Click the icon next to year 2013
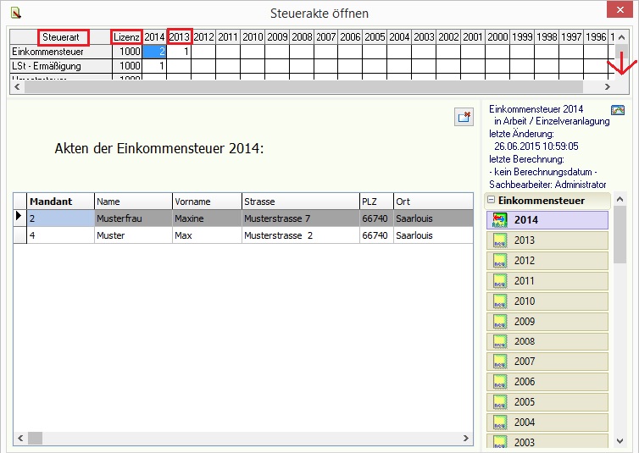Image resolution: width=639 pixels, height=453 pixels. click(x=499, y=240)
